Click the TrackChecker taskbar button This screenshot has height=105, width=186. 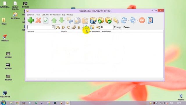[67, 103]
